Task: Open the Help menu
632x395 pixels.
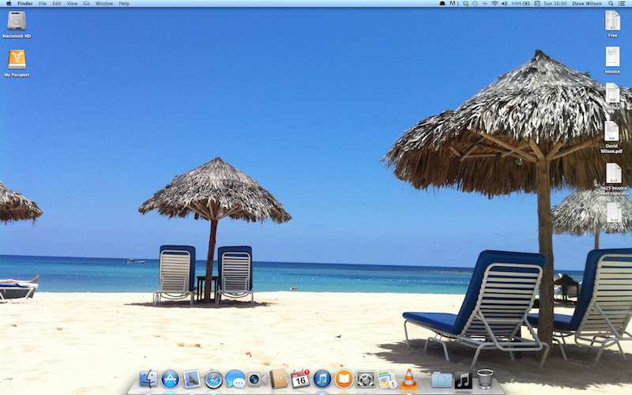Action: tap(124, 3)
